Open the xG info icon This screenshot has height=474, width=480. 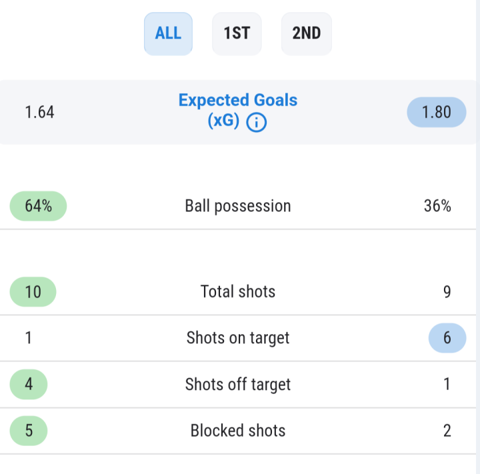pyautogui.click(x=256, y=123)
